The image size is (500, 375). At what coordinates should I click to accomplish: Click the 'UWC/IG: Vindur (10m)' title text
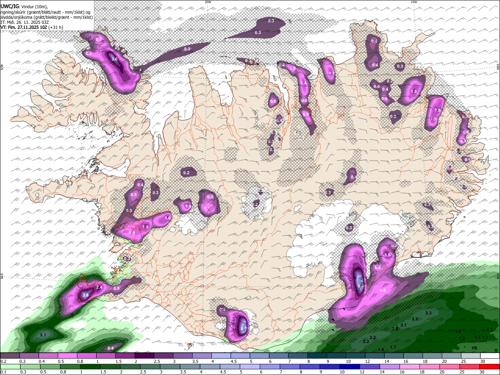tap(24, 6)
